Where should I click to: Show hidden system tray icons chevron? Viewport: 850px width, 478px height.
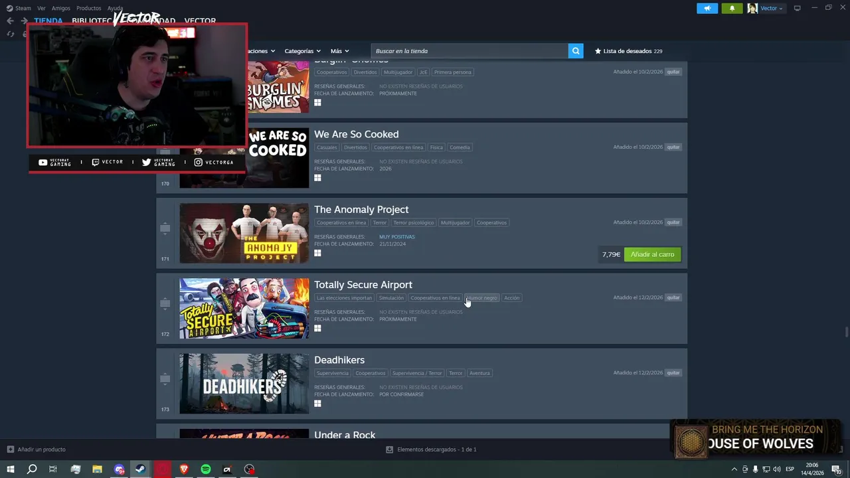tap(734, 469)
